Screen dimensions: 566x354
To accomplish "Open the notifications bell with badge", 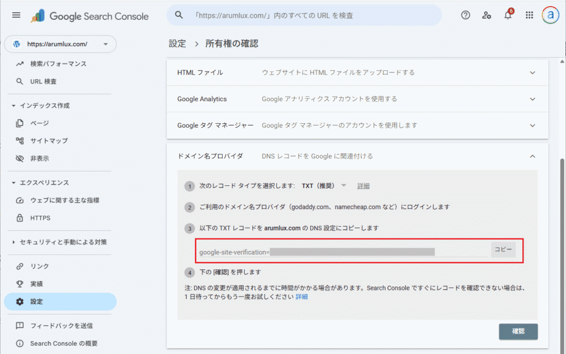I will tap(507, 15).
